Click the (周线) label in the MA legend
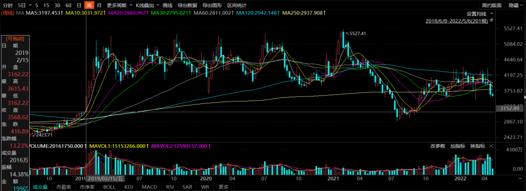 point(7,13)
